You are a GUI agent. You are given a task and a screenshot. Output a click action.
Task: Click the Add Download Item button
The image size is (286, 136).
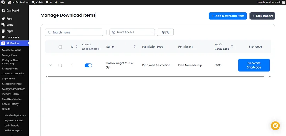(x=228, y=16)
